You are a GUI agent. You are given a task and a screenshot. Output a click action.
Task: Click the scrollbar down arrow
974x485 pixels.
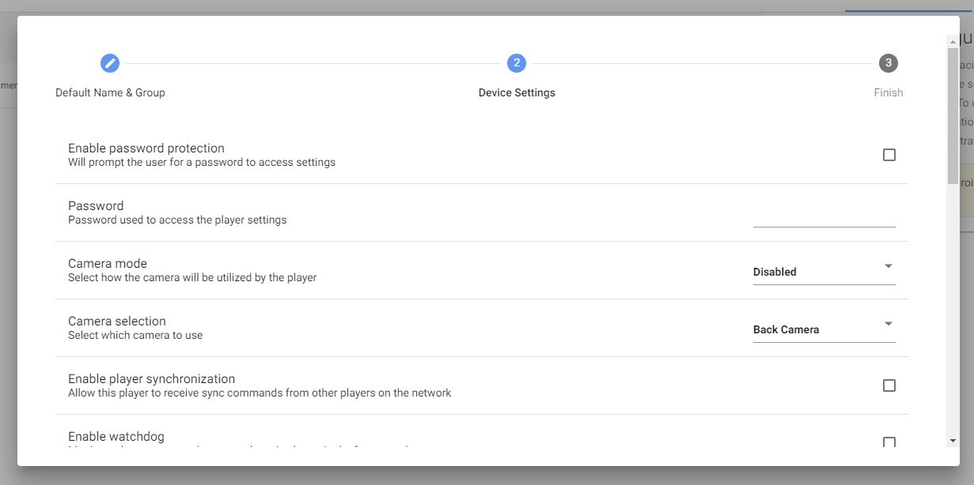coord(953,441)
